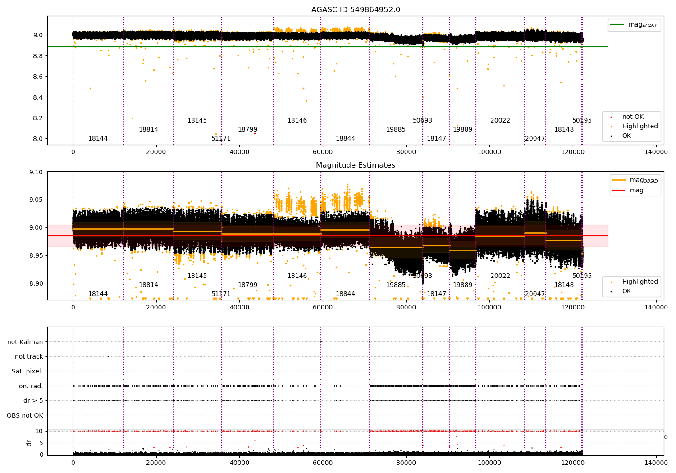This screenshot has width=676, height=473.
Task: Click obsid label 18146 in top plot
Action: click(x=297, y=121)
